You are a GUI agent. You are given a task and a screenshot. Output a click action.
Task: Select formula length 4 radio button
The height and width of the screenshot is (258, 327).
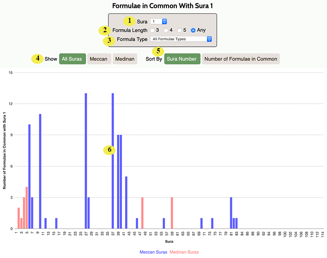166,30
